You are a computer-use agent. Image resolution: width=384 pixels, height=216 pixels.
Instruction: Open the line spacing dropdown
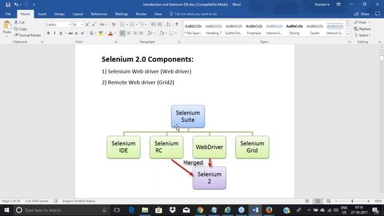click(x=151, y=33)
